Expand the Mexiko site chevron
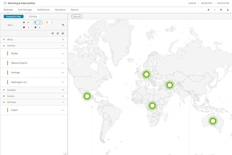The width and height of the screenshot is (232, 155). [63, 53]
